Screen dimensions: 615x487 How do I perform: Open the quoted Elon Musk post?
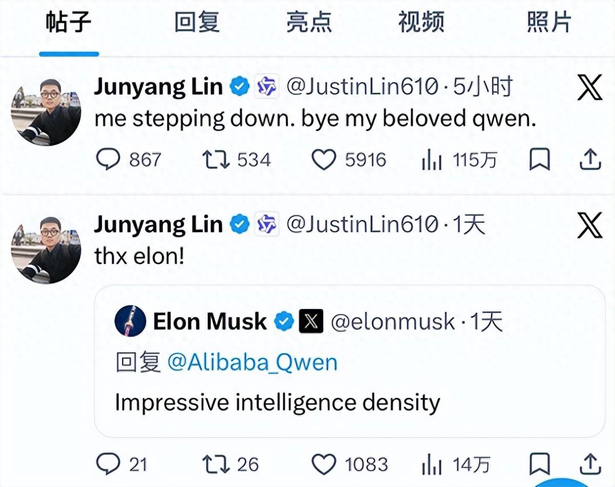[348, 402]
